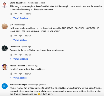Dislike J V's breath control comment
Image resolution: width=104 pixels, height=96 pixels.
click(x=21, y=36)
